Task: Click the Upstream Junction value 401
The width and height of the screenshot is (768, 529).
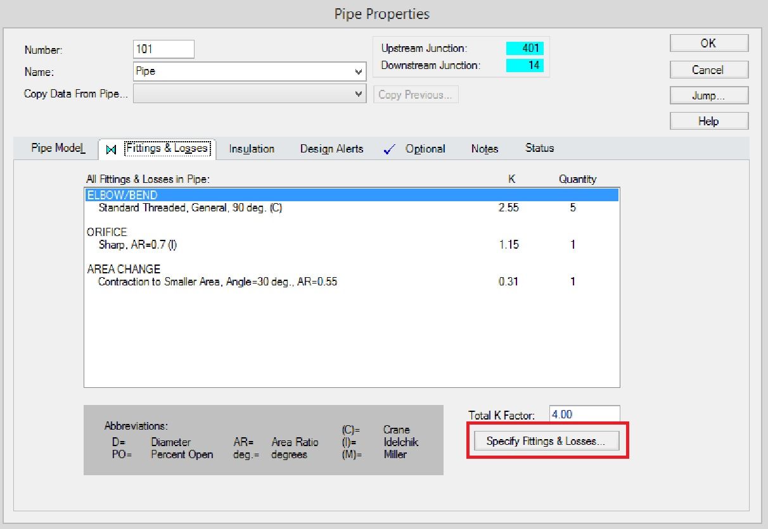Action: point(525,48)
